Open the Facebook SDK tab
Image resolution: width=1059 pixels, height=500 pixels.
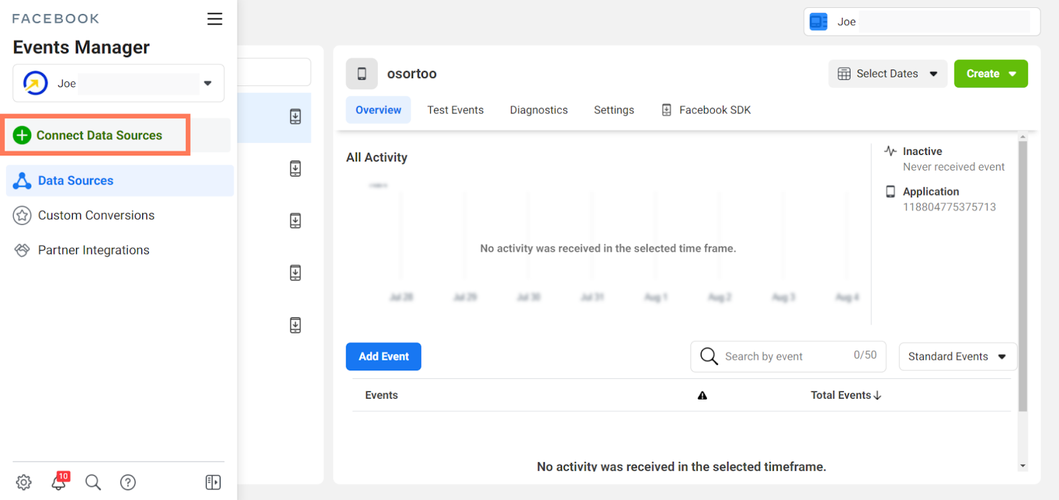(x=706, y=110)
